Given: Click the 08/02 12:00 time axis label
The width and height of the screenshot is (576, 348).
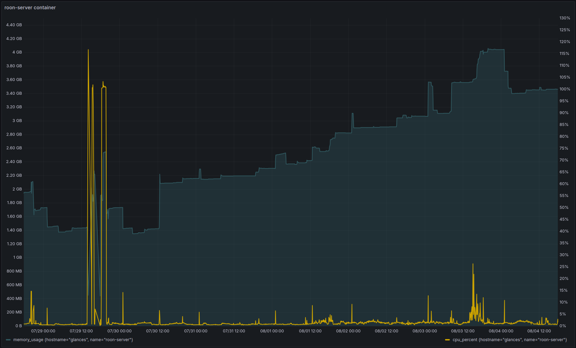Looking at the screenshot, I should click(386, 331).
